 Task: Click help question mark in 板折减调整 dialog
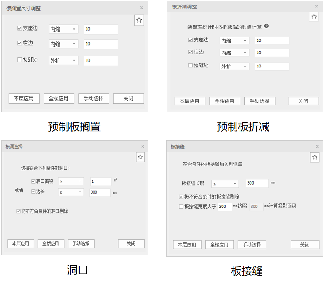(x=266, y=26)
